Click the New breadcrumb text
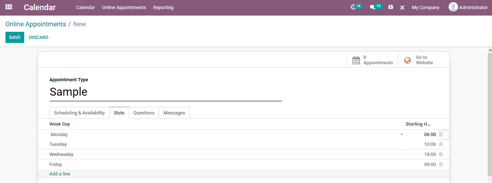 click(x=80, y=24)
